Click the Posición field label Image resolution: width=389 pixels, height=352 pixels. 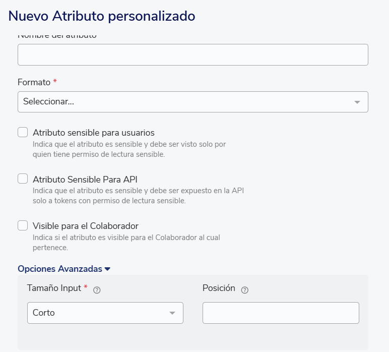pos(219,288)
